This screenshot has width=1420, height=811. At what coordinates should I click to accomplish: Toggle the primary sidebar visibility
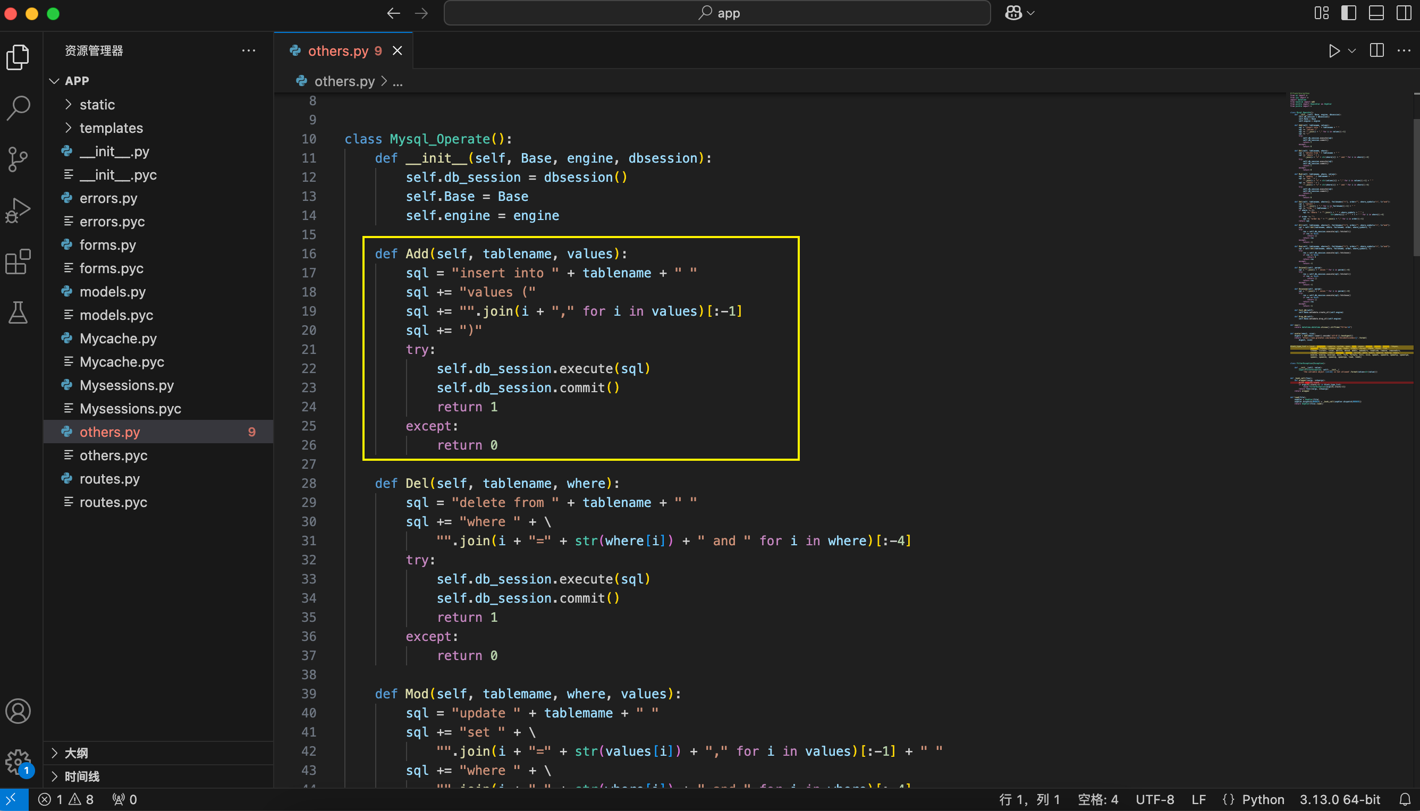click(1348, 13)
